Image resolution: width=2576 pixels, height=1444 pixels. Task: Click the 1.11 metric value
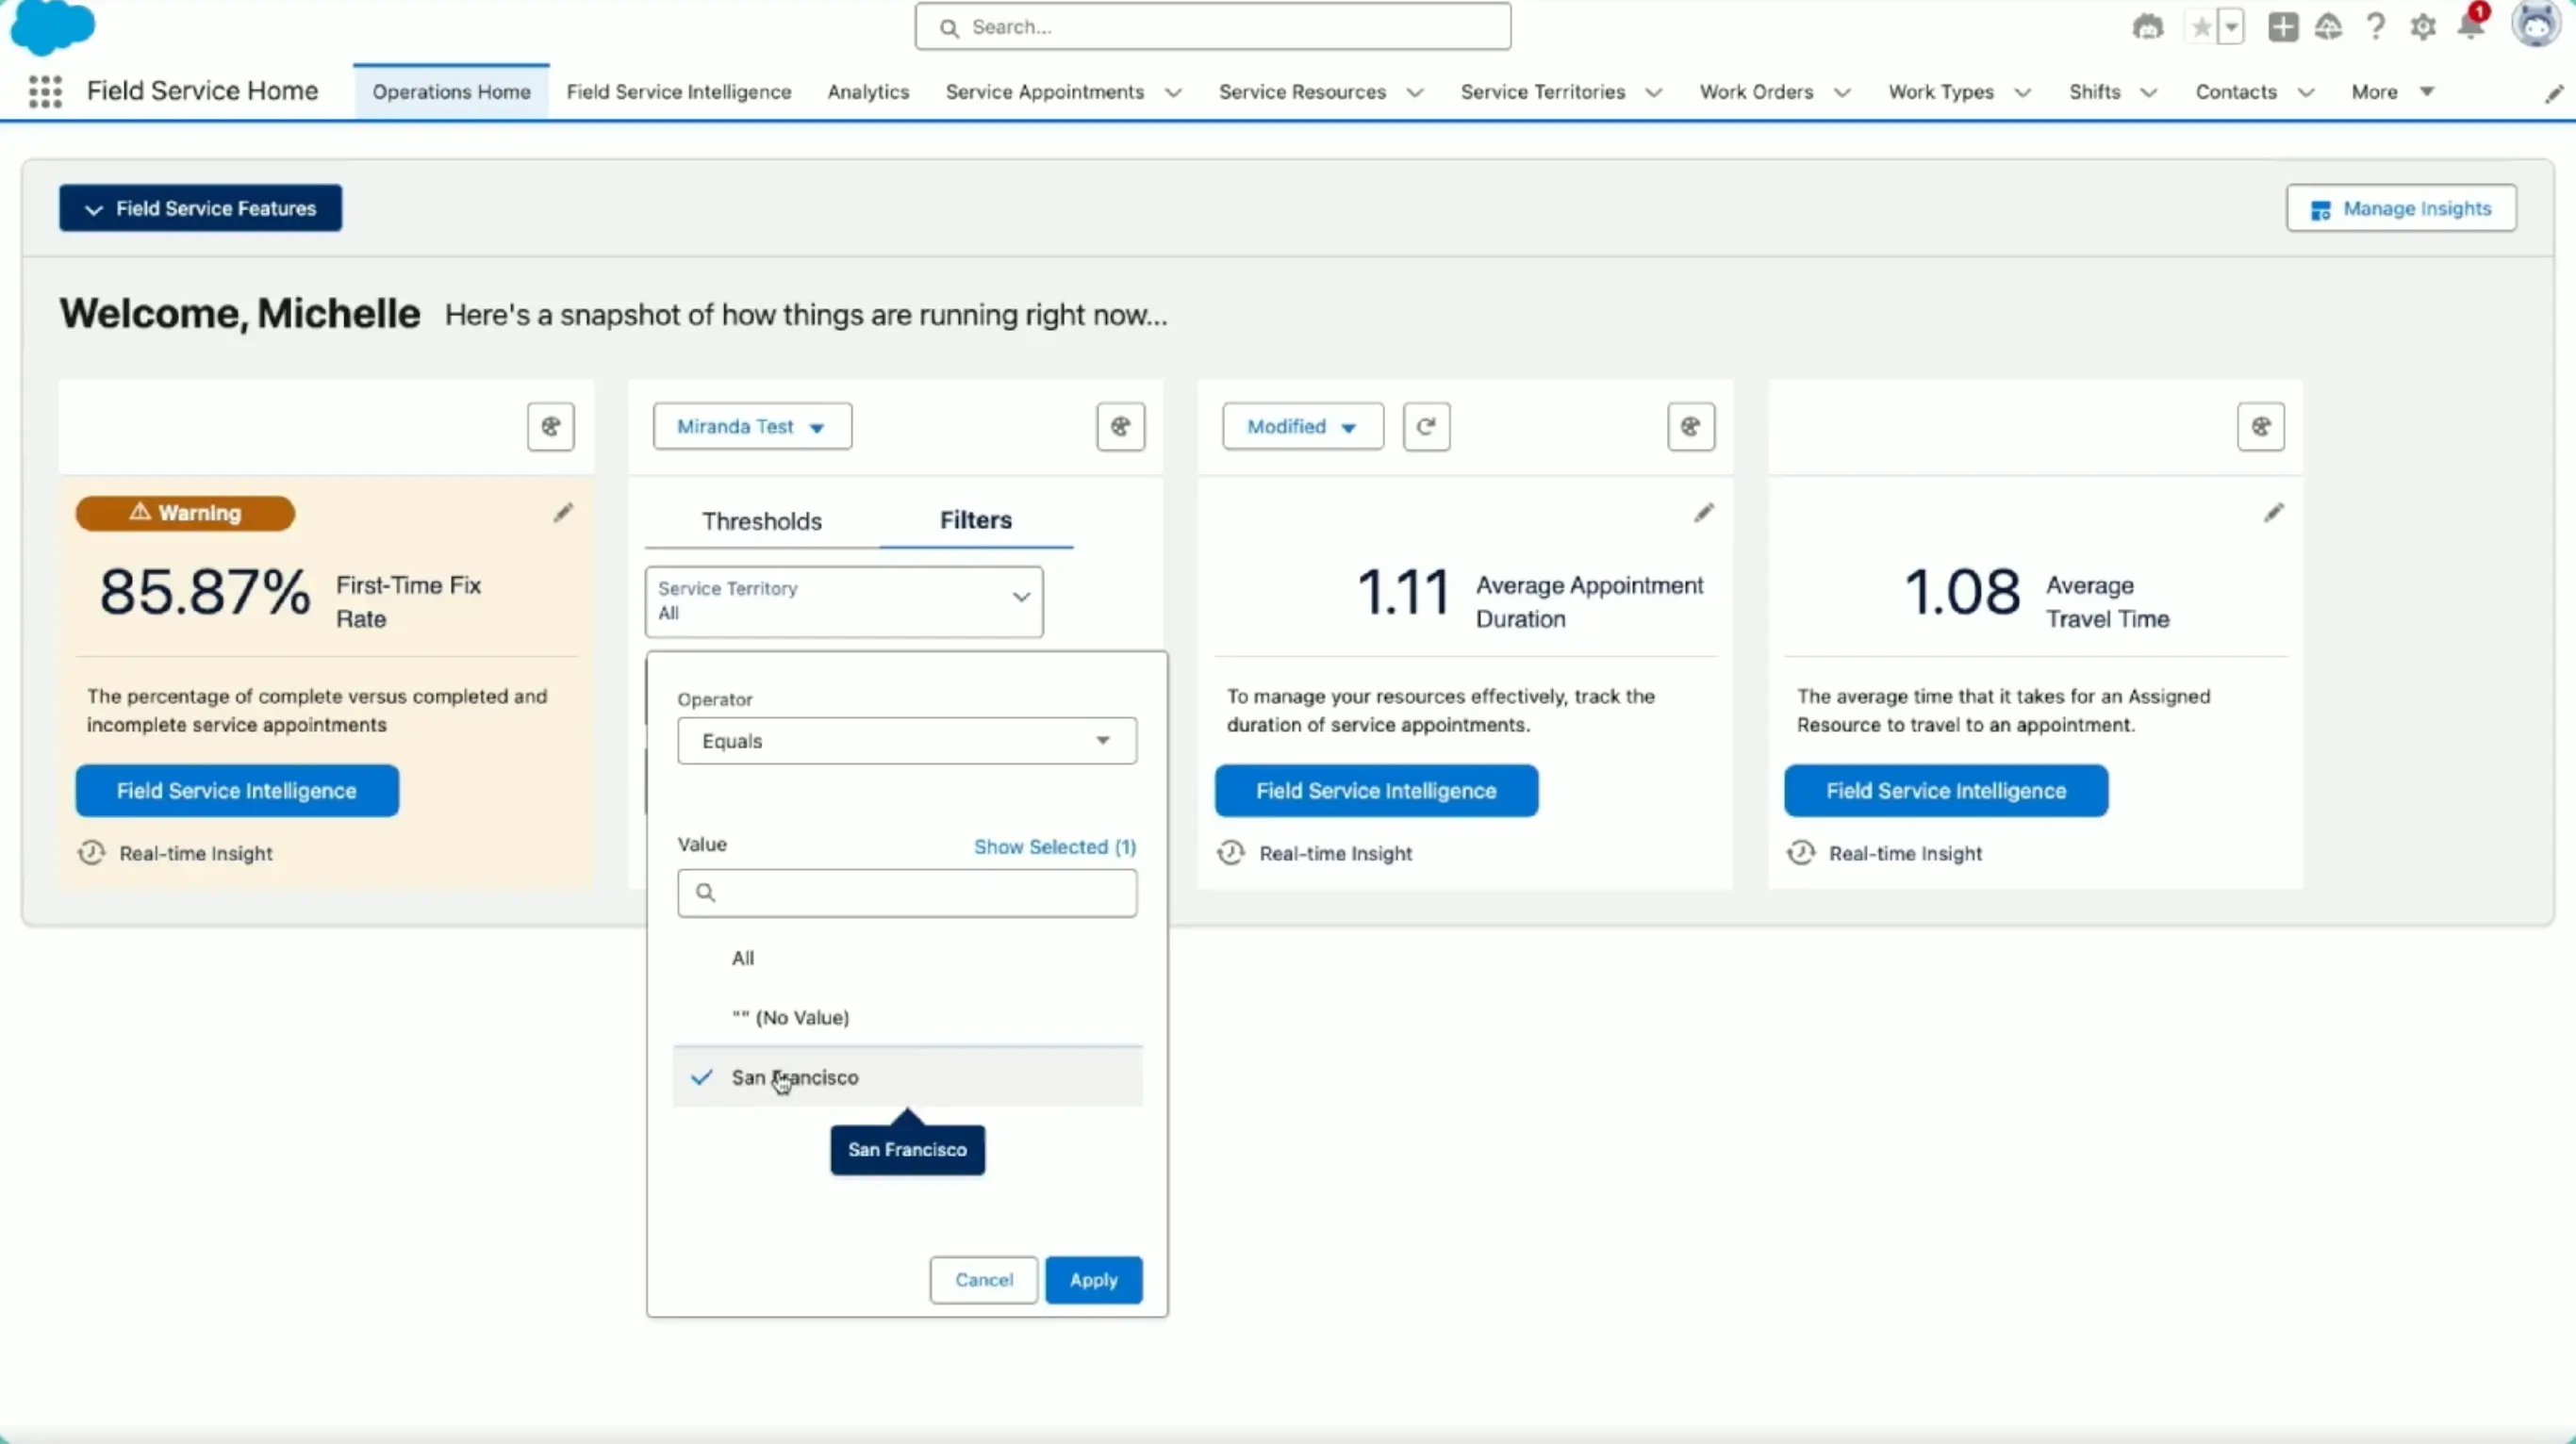pyautogui.click(x=1403, y=592)
